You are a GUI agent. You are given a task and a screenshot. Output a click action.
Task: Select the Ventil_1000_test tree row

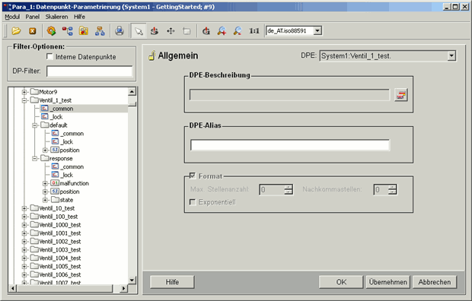pyautogui.click(x=60, y=225)
